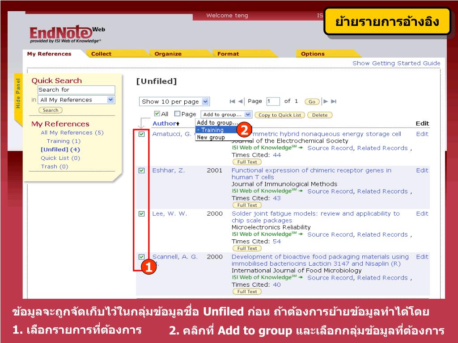
Task: Go to next page arrow icon
Action: pyautogui.click(x=326, y=101)
